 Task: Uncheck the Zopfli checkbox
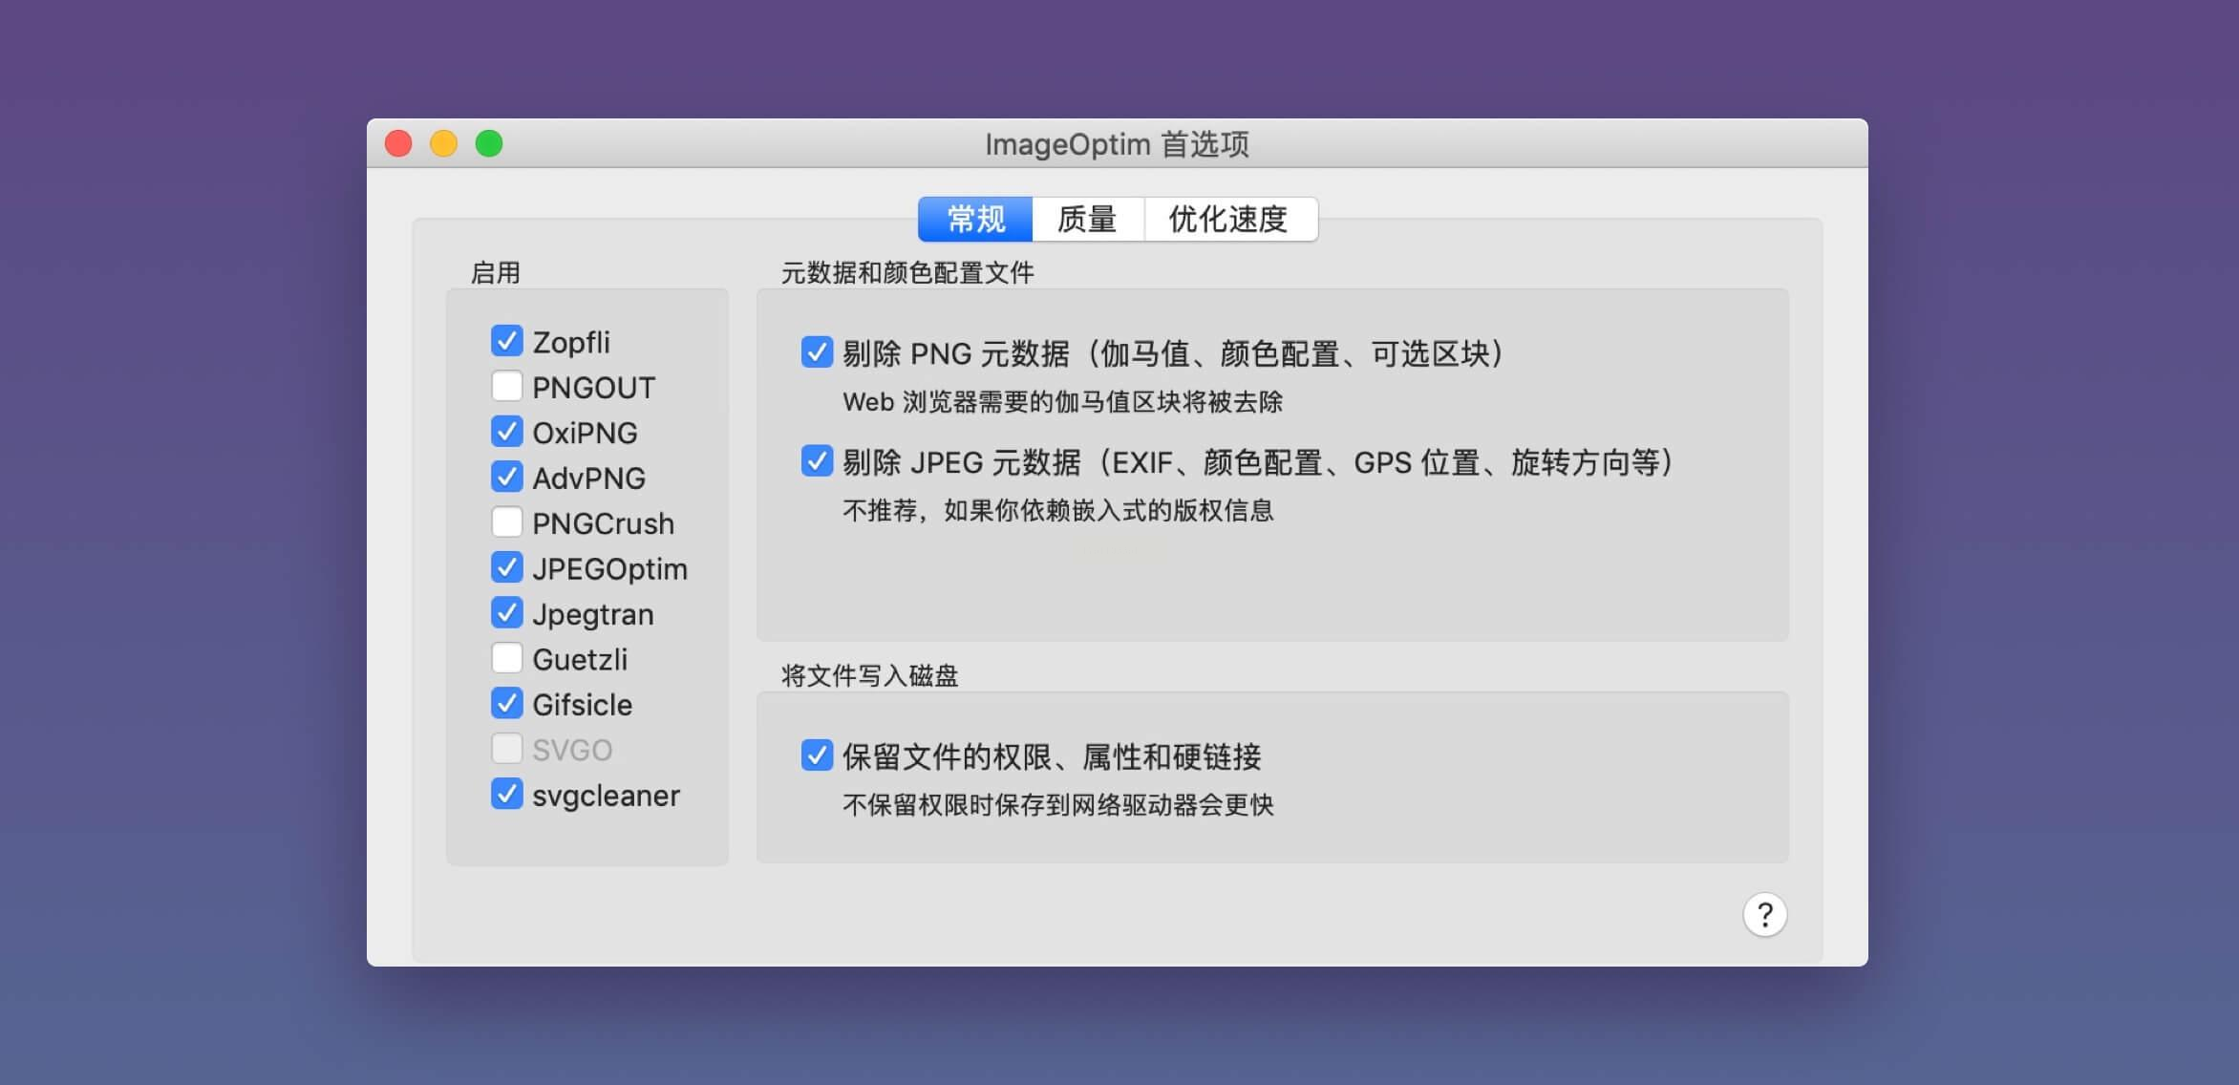(x=506, y=341)
